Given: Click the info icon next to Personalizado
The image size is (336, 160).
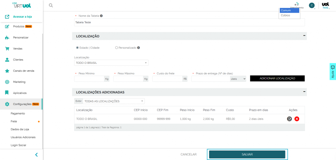Looking at the screenshot, I should point(138,48).
